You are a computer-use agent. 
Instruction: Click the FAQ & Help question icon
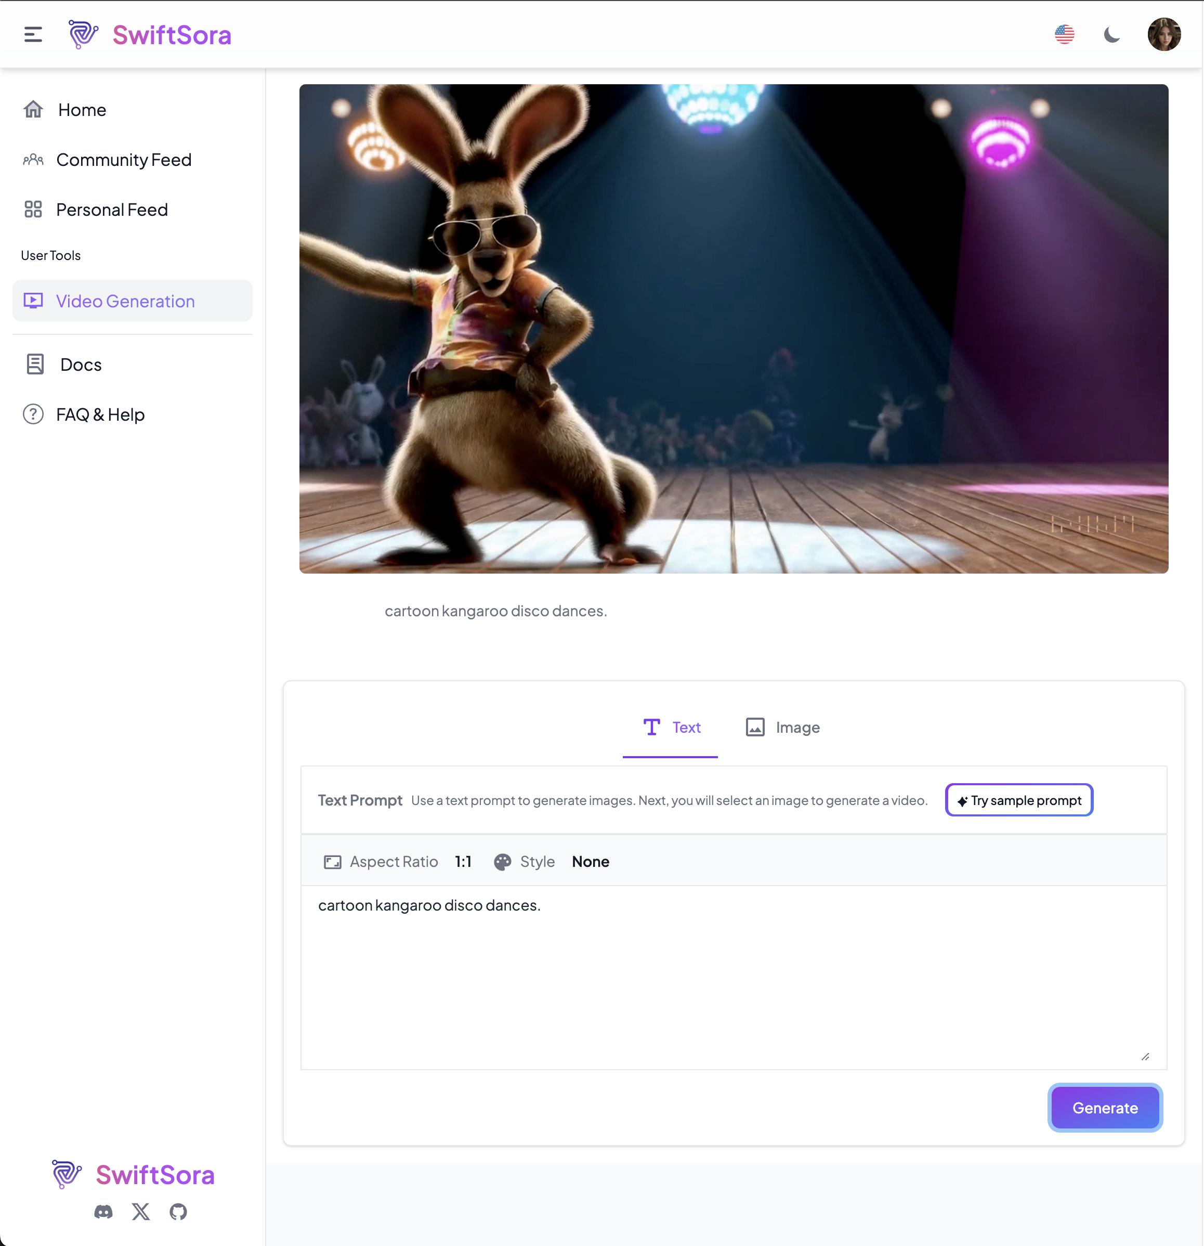click(x=33, y=414)
